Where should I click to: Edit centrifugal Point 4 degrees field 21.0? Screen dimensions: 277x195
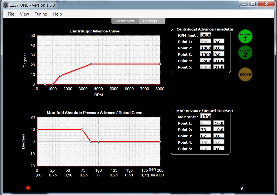point(219,61)
